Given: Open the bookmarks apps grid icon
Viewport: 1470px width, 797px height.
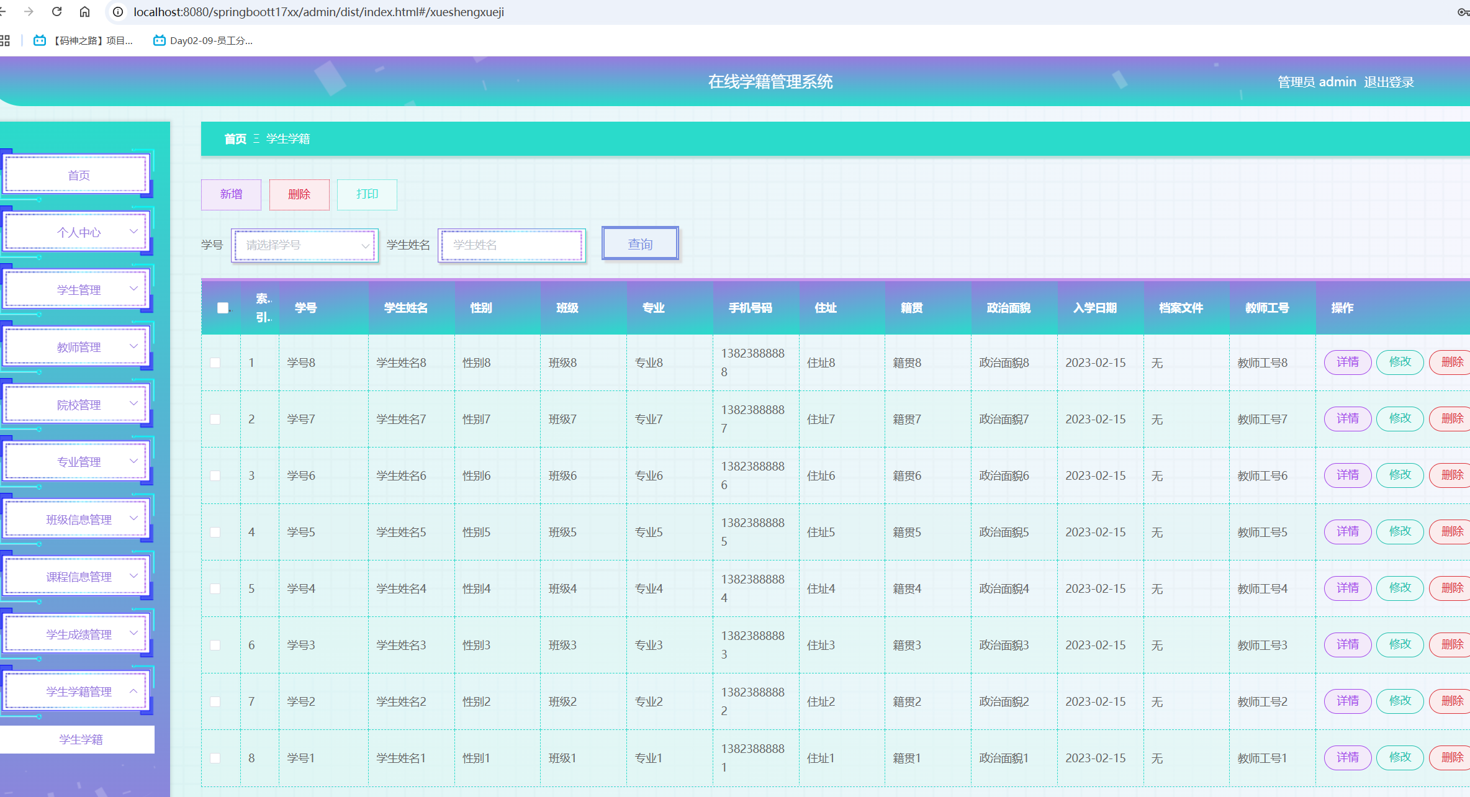Looking at the screenshot, I should [5, 40].
